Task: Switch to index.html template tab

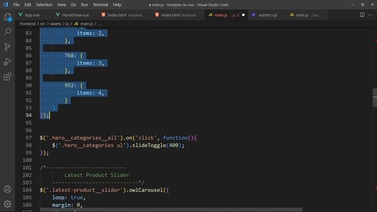Action: [x=125, y=15]
